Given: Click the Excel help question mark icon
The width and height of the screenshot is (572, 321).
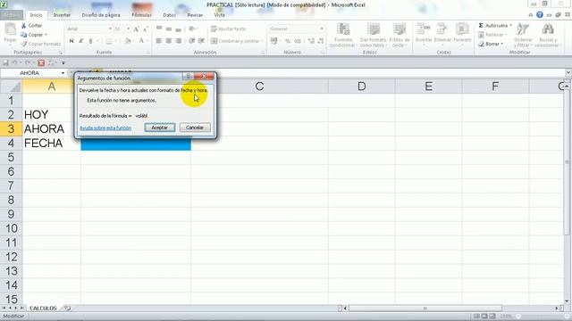Looking at the screenshot, I should pyautogui.click(x=540, y=15).
